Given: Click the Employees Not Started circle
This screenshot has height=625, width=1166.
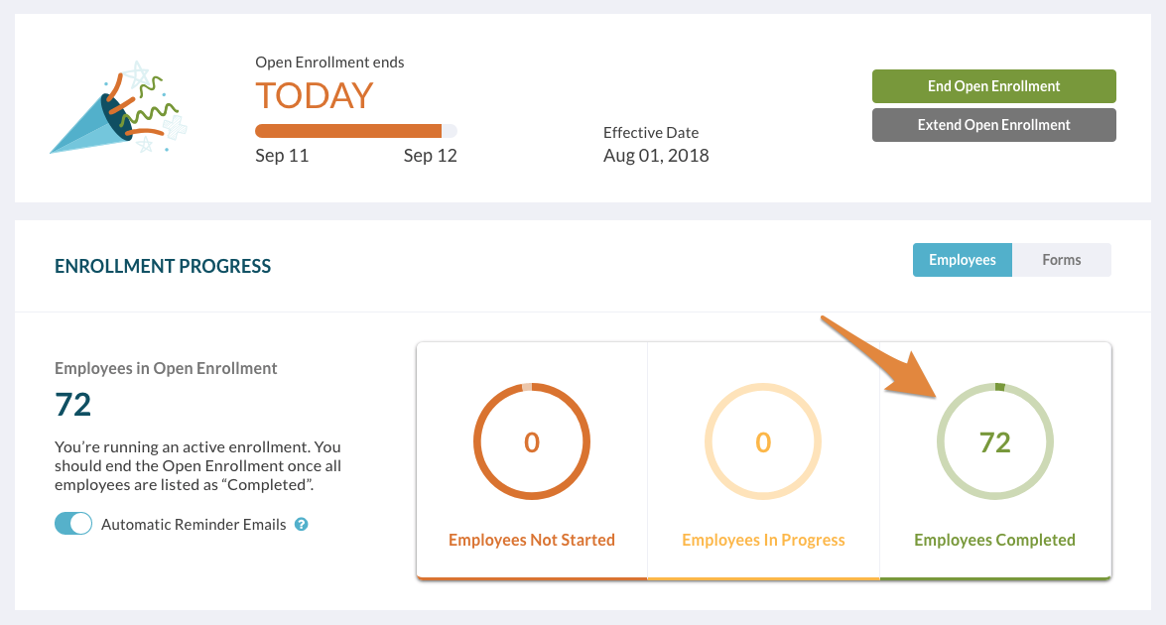Looking at the screenshot, I should pos(532,441).
